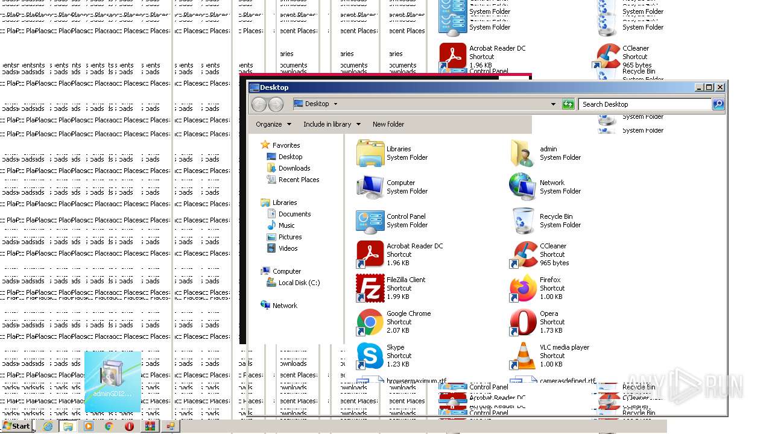Select the VLC media player shortcut icon
The height and width of the screenshot is (434, 772).
click(523, 356)
